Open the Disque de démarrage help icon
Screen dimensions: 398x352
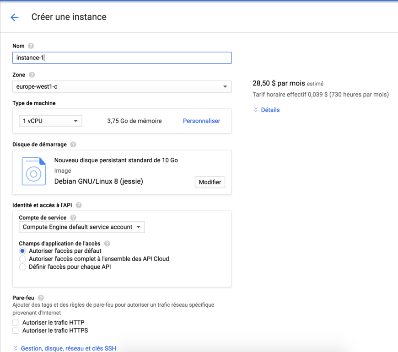tap(73, 144)
